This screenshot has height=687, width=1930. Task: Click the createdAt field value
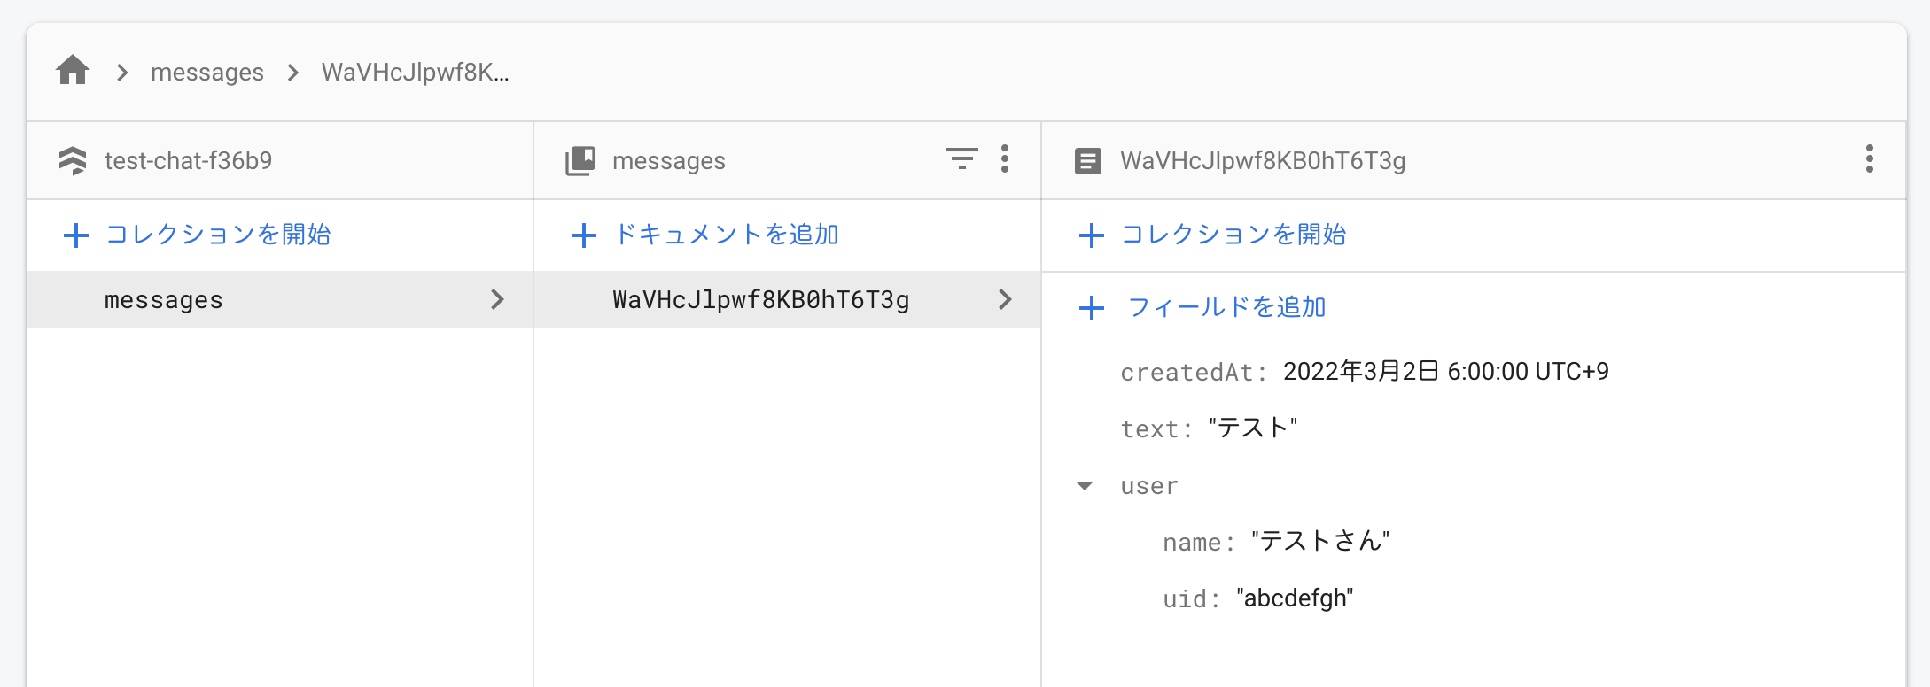[1446, 372]
